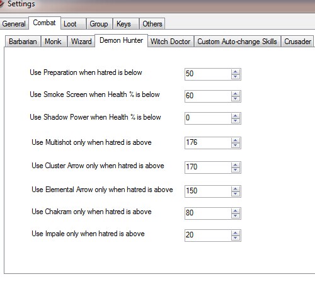This screenshot has width=315, height=296.
Task: Switch to the Keys tab
Action: coord(126,24)
